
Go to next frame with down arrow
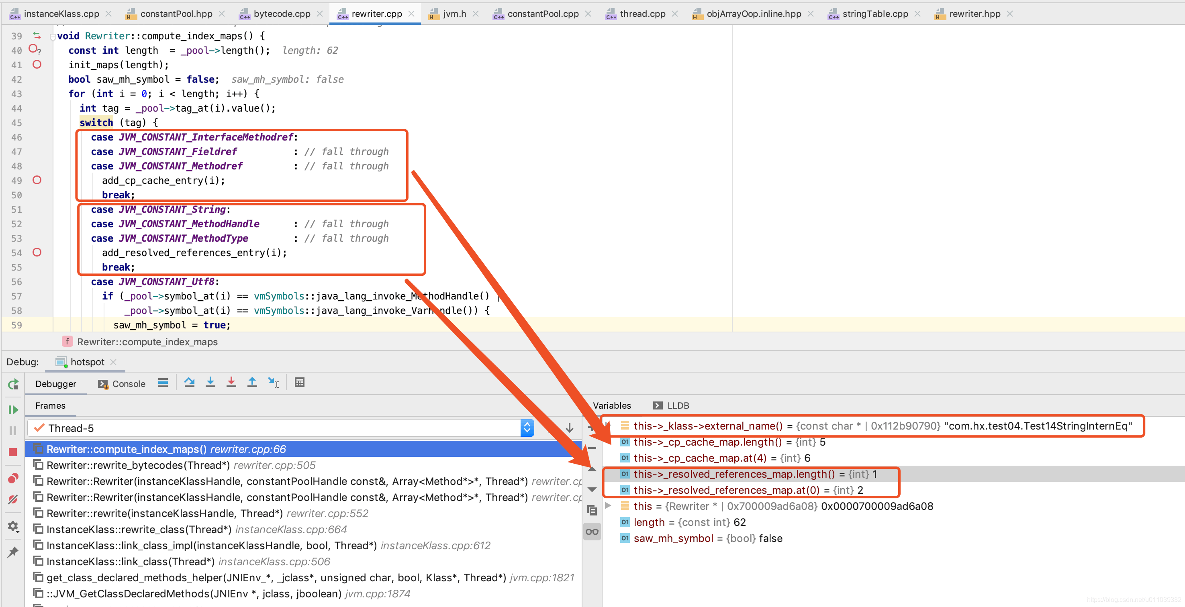pos(570,428)
